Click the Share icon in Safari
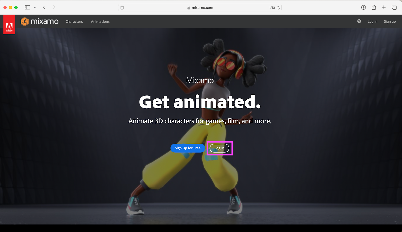 374,7
